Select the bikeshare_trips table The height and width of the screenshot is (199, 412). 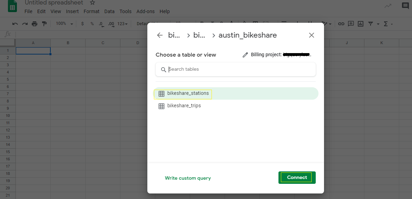(236, 106)
